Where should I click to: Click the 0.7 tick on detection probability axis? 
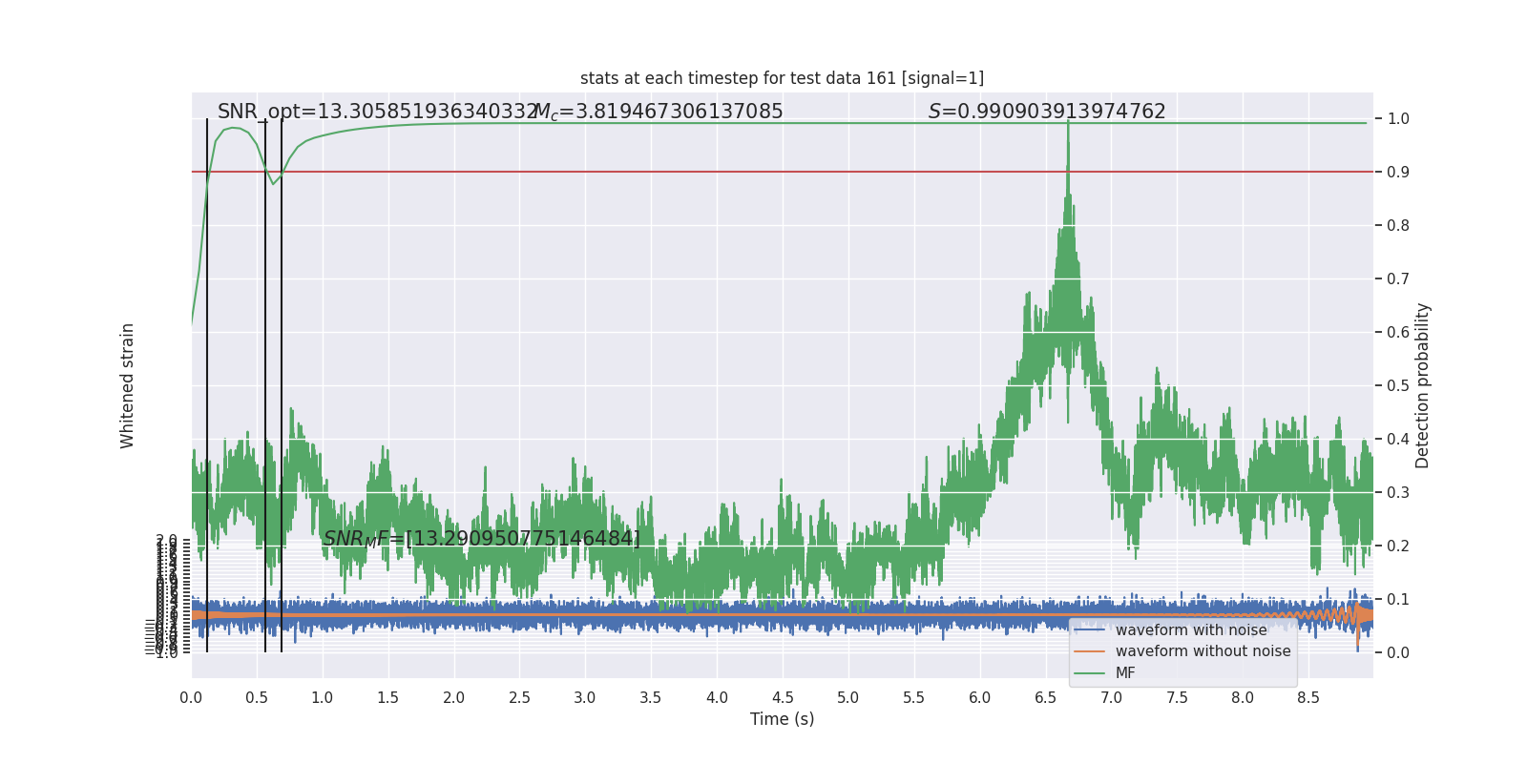1398,279
